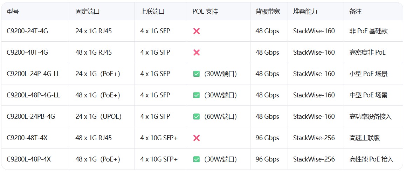406x172 pixels.
Task: Select the C9200L-24PB-4G model cell
Action: tap(31, 117)
